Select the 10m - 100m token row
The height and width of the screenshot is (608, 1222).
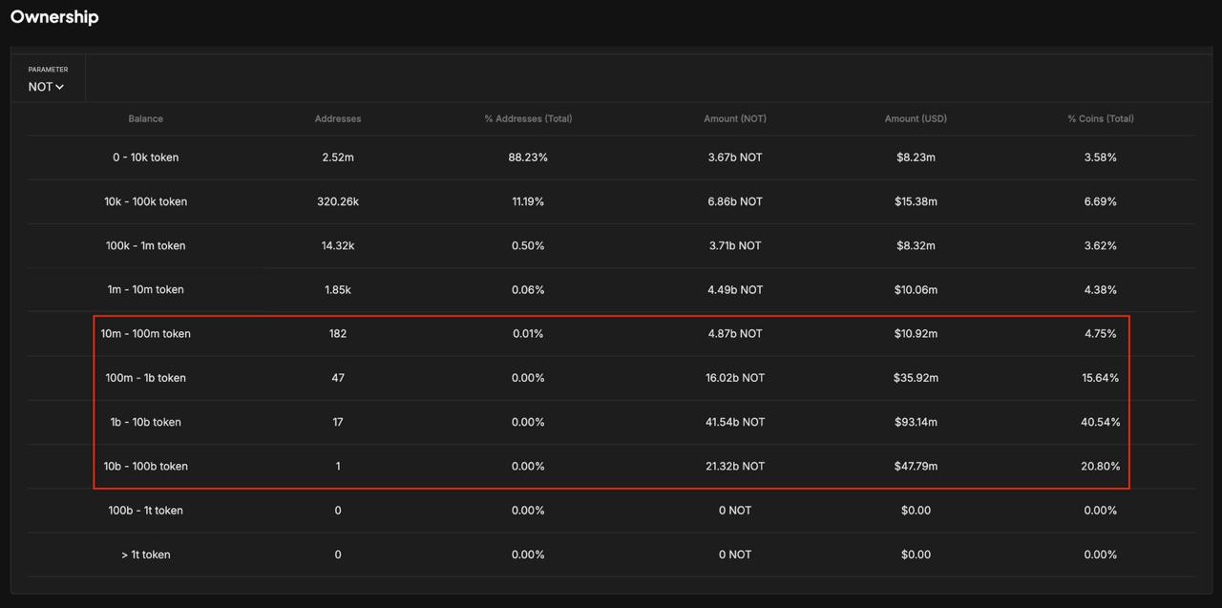pyautogui.click(x=146, y=334)
